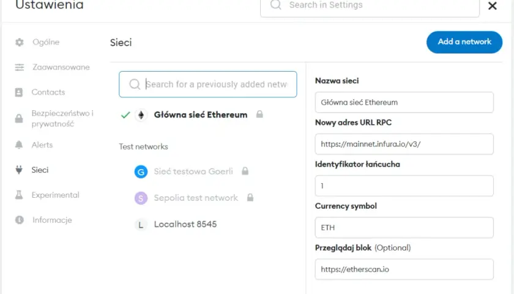Open Bezpieczeństwo i prywatność section
This screenshot has width=514, height=294.
click(62, 118)
